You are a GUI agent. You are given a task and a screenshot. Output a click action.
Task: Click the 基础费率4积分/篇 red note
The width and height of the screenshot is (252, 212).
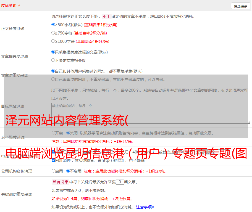(x=92, y=41)
